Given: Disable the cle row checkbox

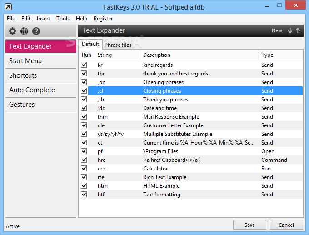Looking at the screenshot, I should tap(84, 125).
